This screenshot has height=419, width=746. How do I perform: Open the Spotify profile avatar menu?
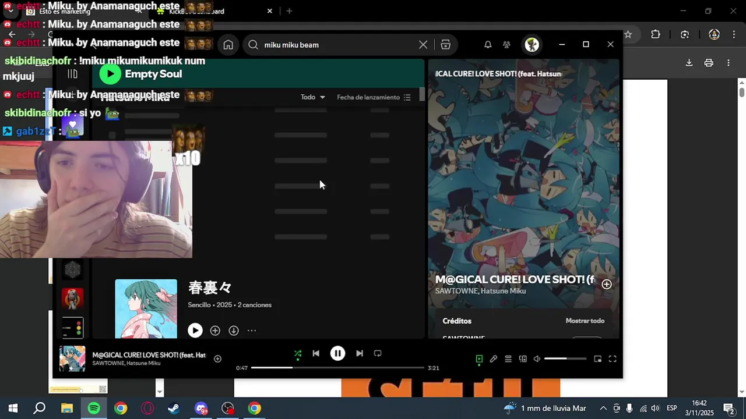pos(532,45)
